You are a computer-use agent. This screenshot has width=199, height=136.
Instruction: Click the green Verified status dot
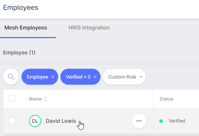161,121
